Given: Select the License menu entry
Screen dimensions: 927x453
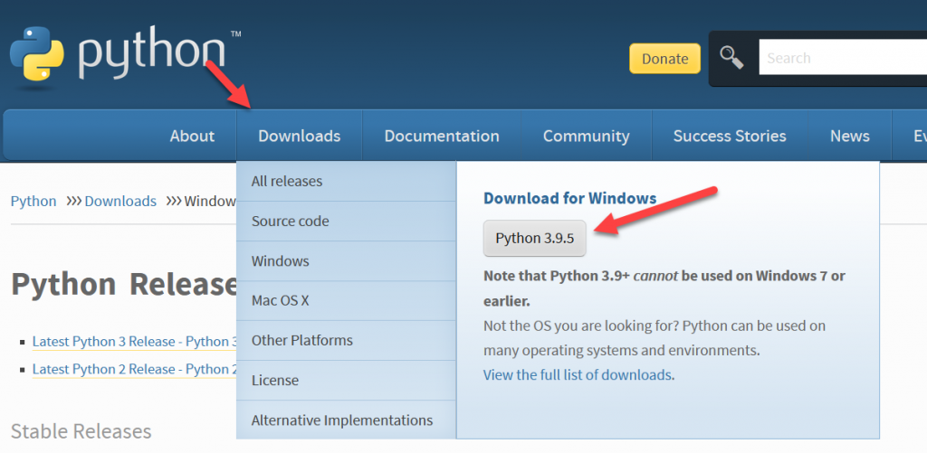Looking at the screenshot, I should coord(275,381).
